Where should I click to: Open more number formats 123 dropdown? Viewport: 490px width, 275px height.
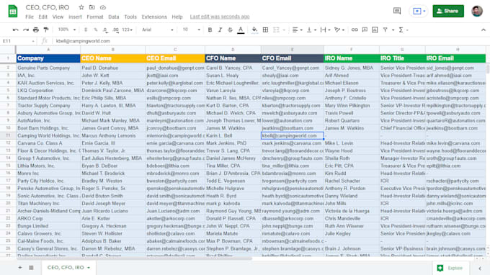128,30
